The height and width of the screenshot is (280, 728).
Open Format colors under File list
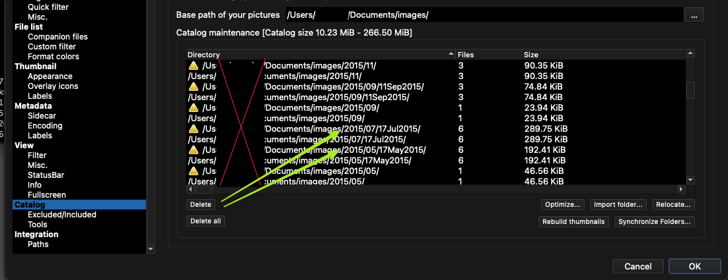click(x=54, y=57)
